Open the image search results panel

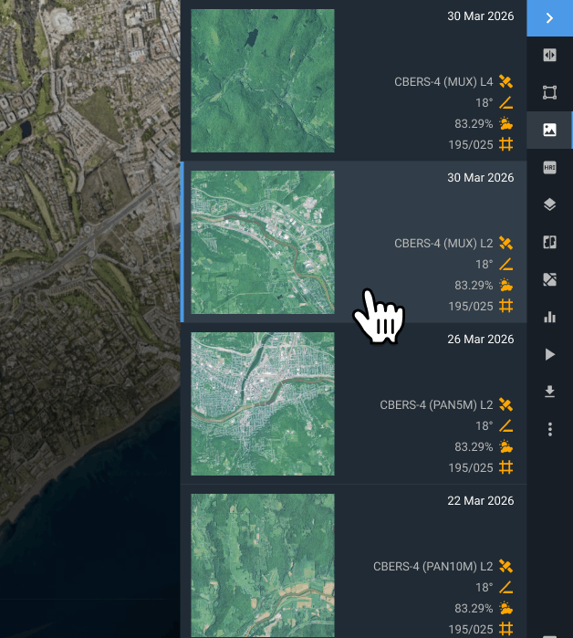click(549, 130)
